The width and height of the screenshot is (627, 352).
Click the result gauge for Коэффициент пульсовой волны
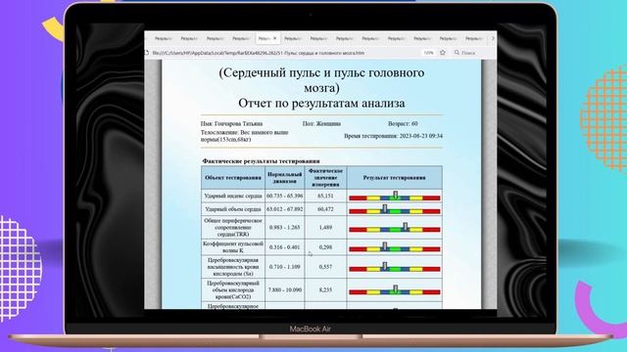tap(394, 247)
